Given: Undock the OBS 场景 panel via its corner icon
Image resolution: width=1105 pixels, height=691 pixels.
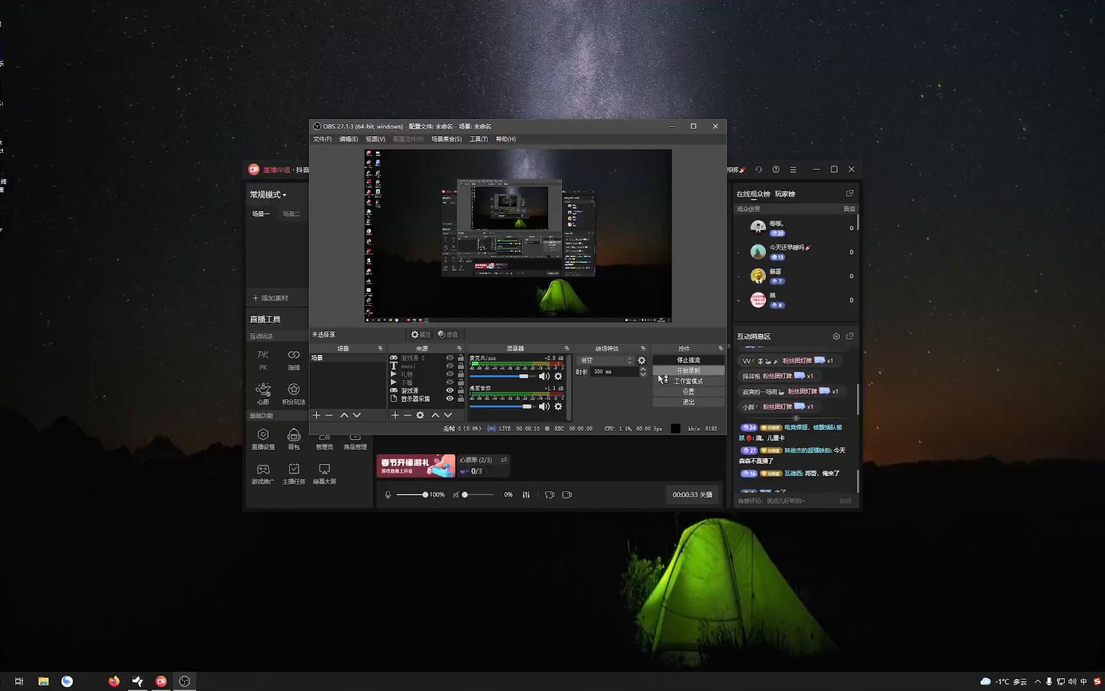Looking at the screenshot, I should point(380,349).
